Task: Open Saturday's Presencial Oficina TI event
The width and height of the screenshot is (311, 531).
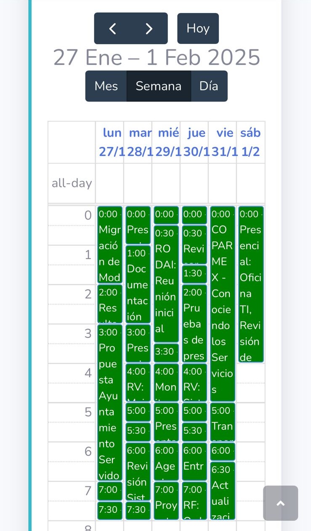Action: (250, 287)
